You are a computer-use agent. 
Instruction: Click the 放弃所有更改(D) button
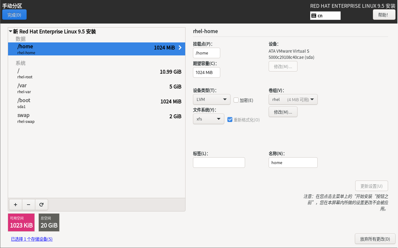coord(375,239)
